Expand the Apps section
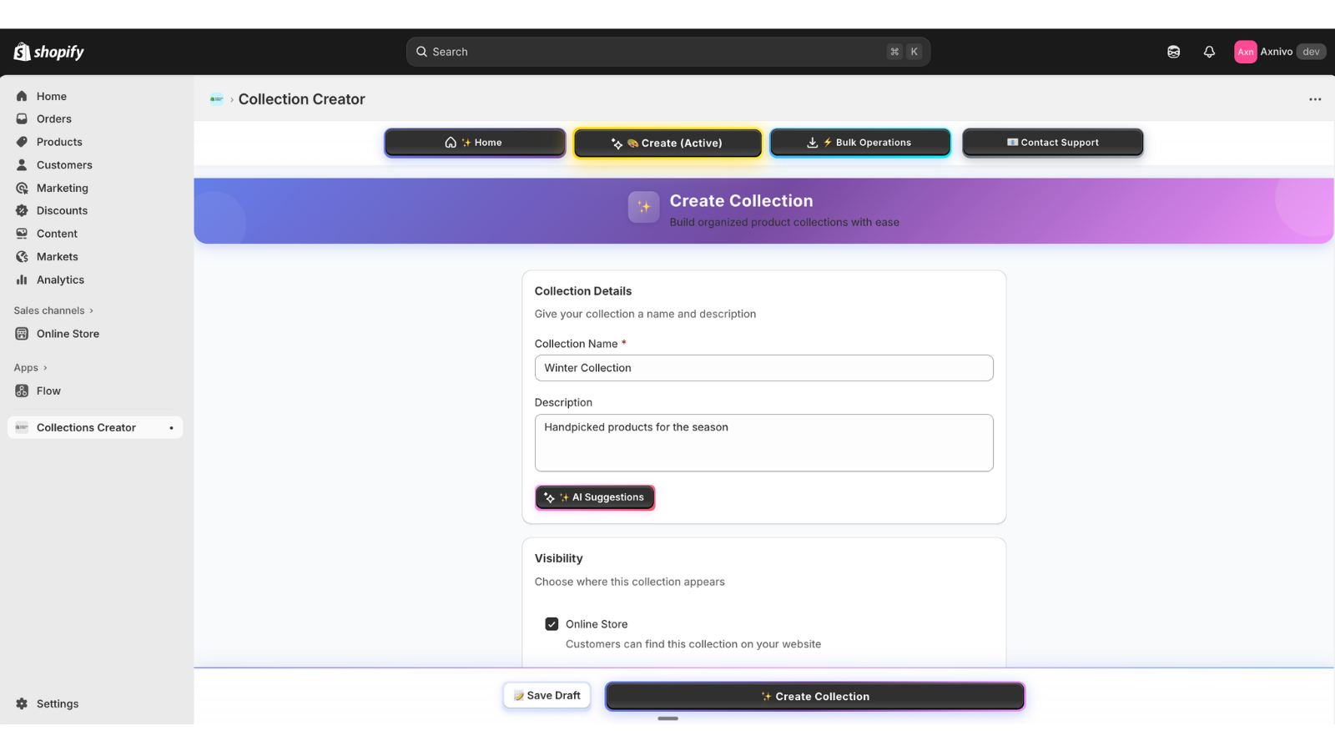1335x751 pixels. [x=30, y=367]
